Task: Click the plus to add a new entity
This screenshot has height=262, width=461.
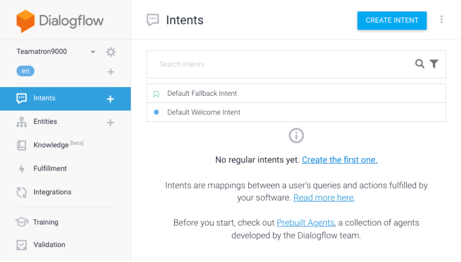Action: pyautogui.click(x=110, y=122)
